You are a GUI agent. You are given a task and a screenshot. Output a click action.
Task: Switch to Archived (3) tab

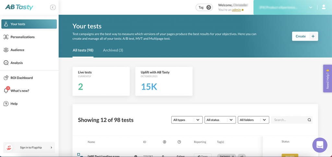pos(113,50)
